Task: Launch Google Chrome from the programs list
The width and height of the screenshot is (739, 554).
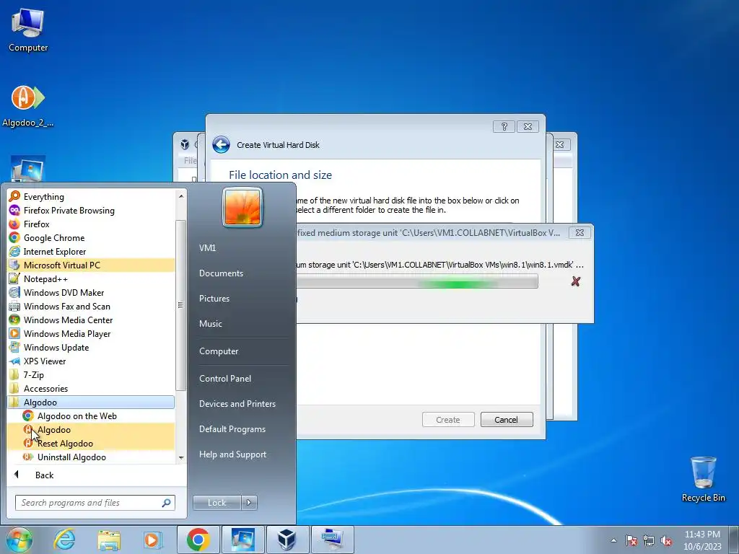Action: point(91,237)
